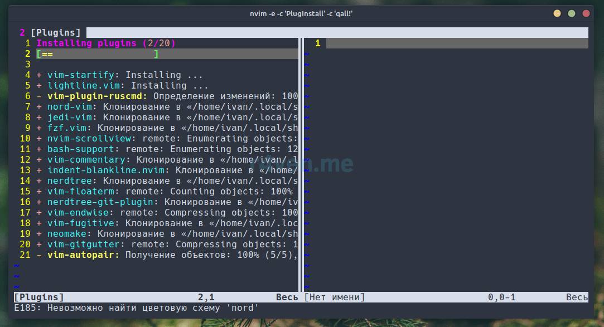Image resolution: width=604 pixels, height=327 pixels.
Task: Click the nerdtree-git-plugin entry
Action: click(x=100, y=202)
